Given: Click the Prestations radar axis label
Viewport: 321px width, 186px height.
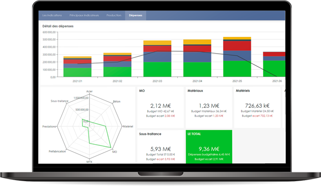Looking at the screenshot, I should point(49,126).
